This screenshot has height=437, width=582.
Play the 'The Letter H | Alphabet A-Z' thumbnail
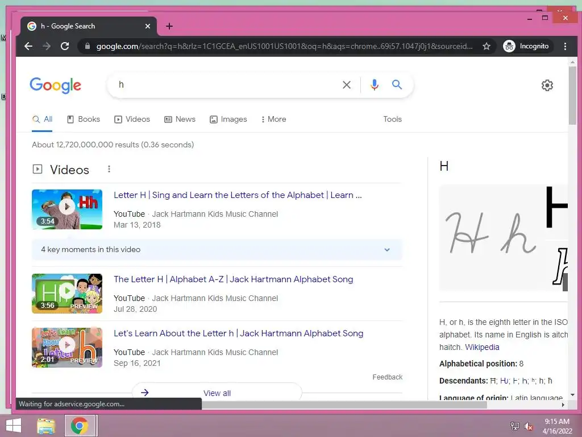pos(67,294)
